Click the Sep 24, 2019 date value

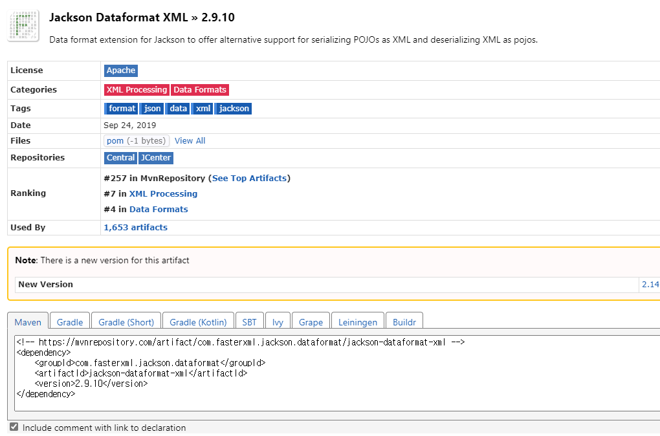pos(129,125)
